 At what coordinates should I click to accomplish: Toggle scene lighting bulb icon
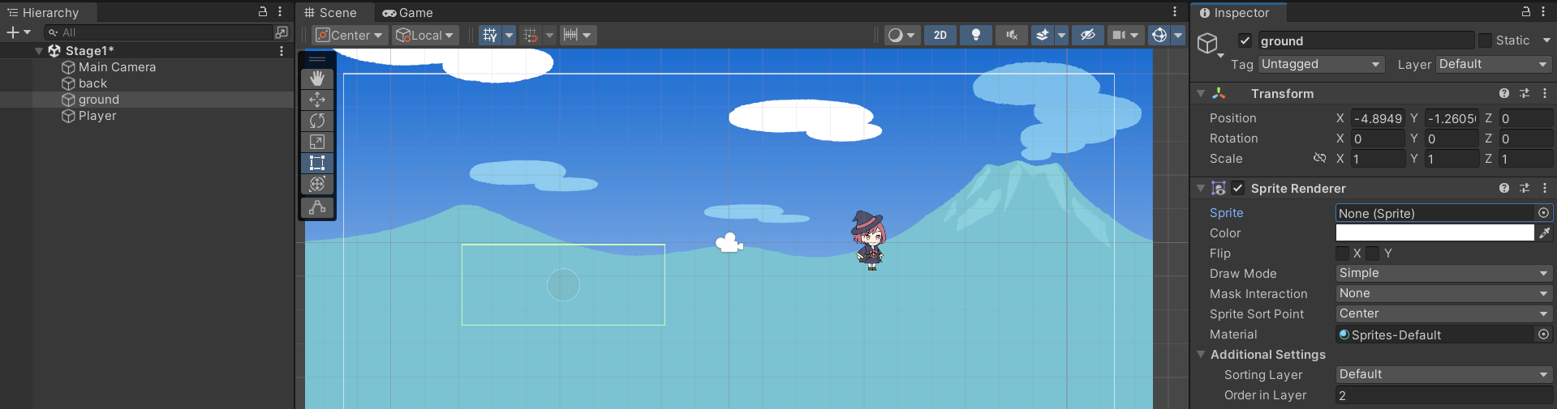(x=976, y=35)
